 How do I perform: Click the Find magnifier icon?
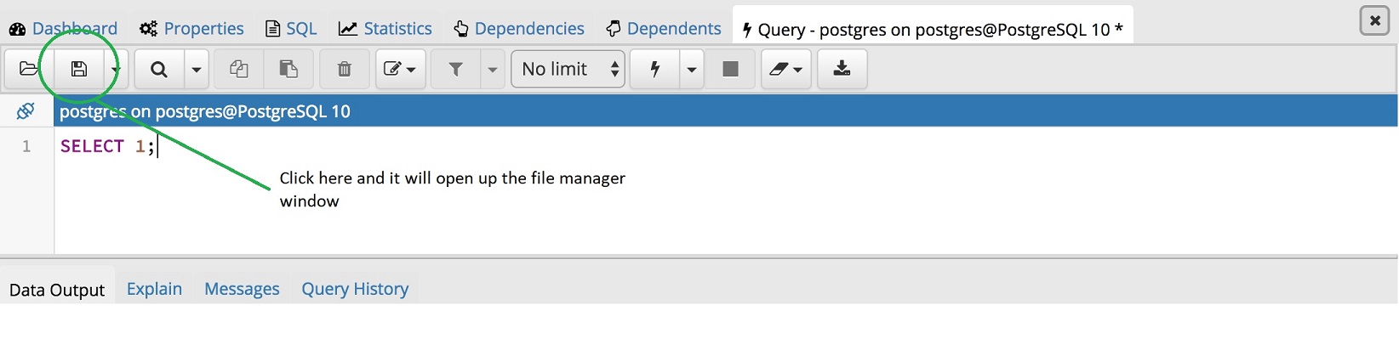(x=159, y=69)
